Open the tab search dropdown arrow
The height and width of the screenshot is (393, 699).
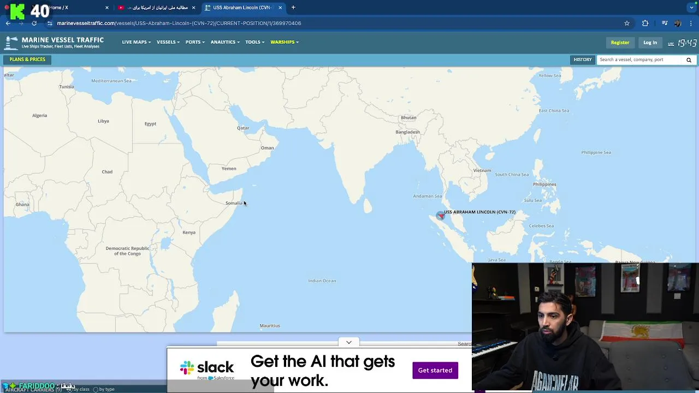691,8
